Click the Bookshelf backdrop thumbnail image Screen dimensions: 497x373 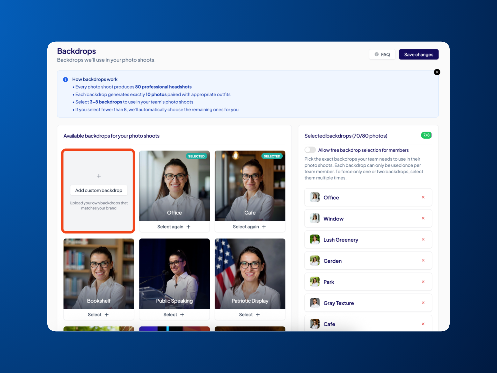click(x=99, y=272)
